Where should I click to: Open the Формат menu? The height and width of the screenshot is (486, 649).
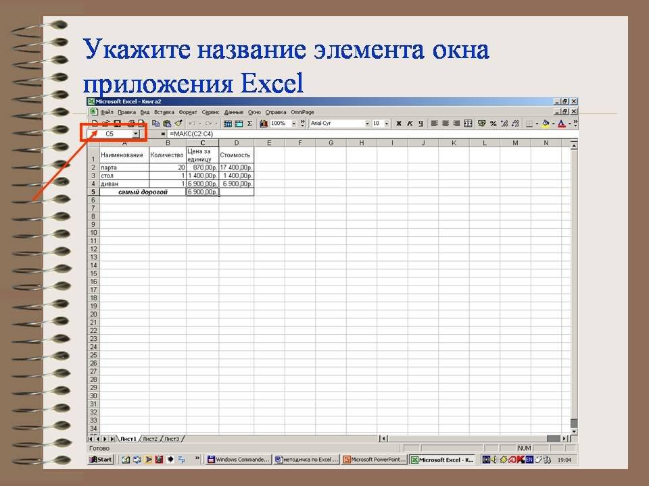(189, 111)
